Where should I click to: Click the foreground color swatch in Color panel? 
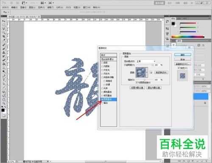click(x=173, y=23)
